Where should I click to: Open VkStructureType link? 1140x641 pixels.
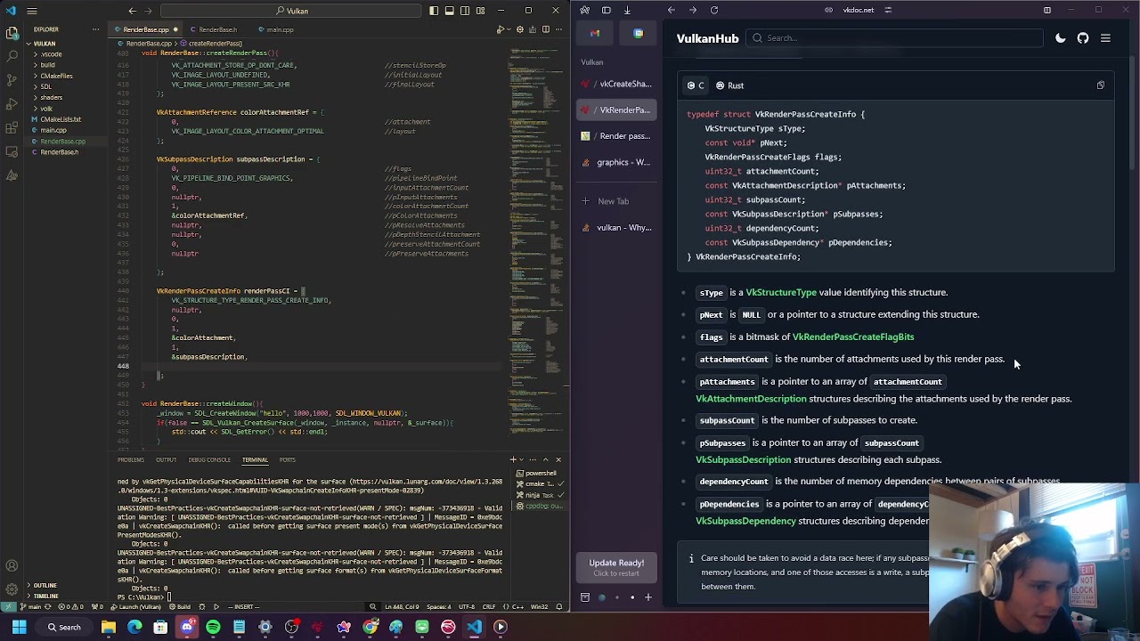[781, 292]
